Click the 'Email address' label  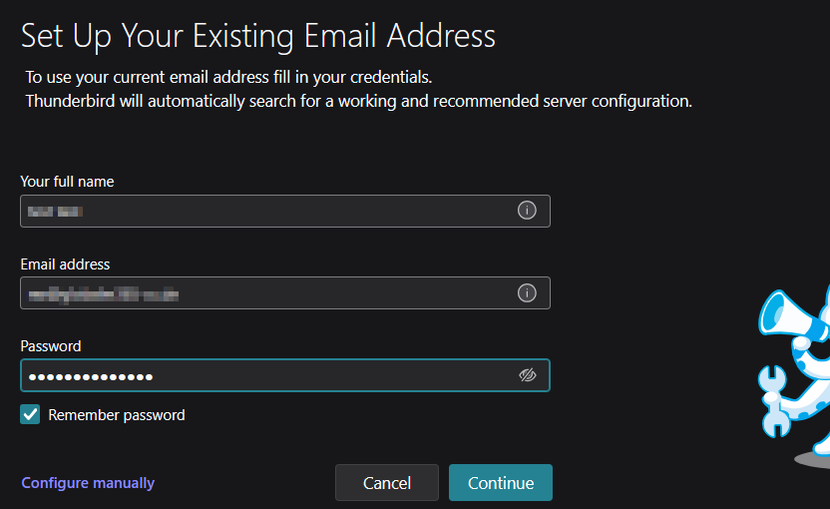[65, 264]
